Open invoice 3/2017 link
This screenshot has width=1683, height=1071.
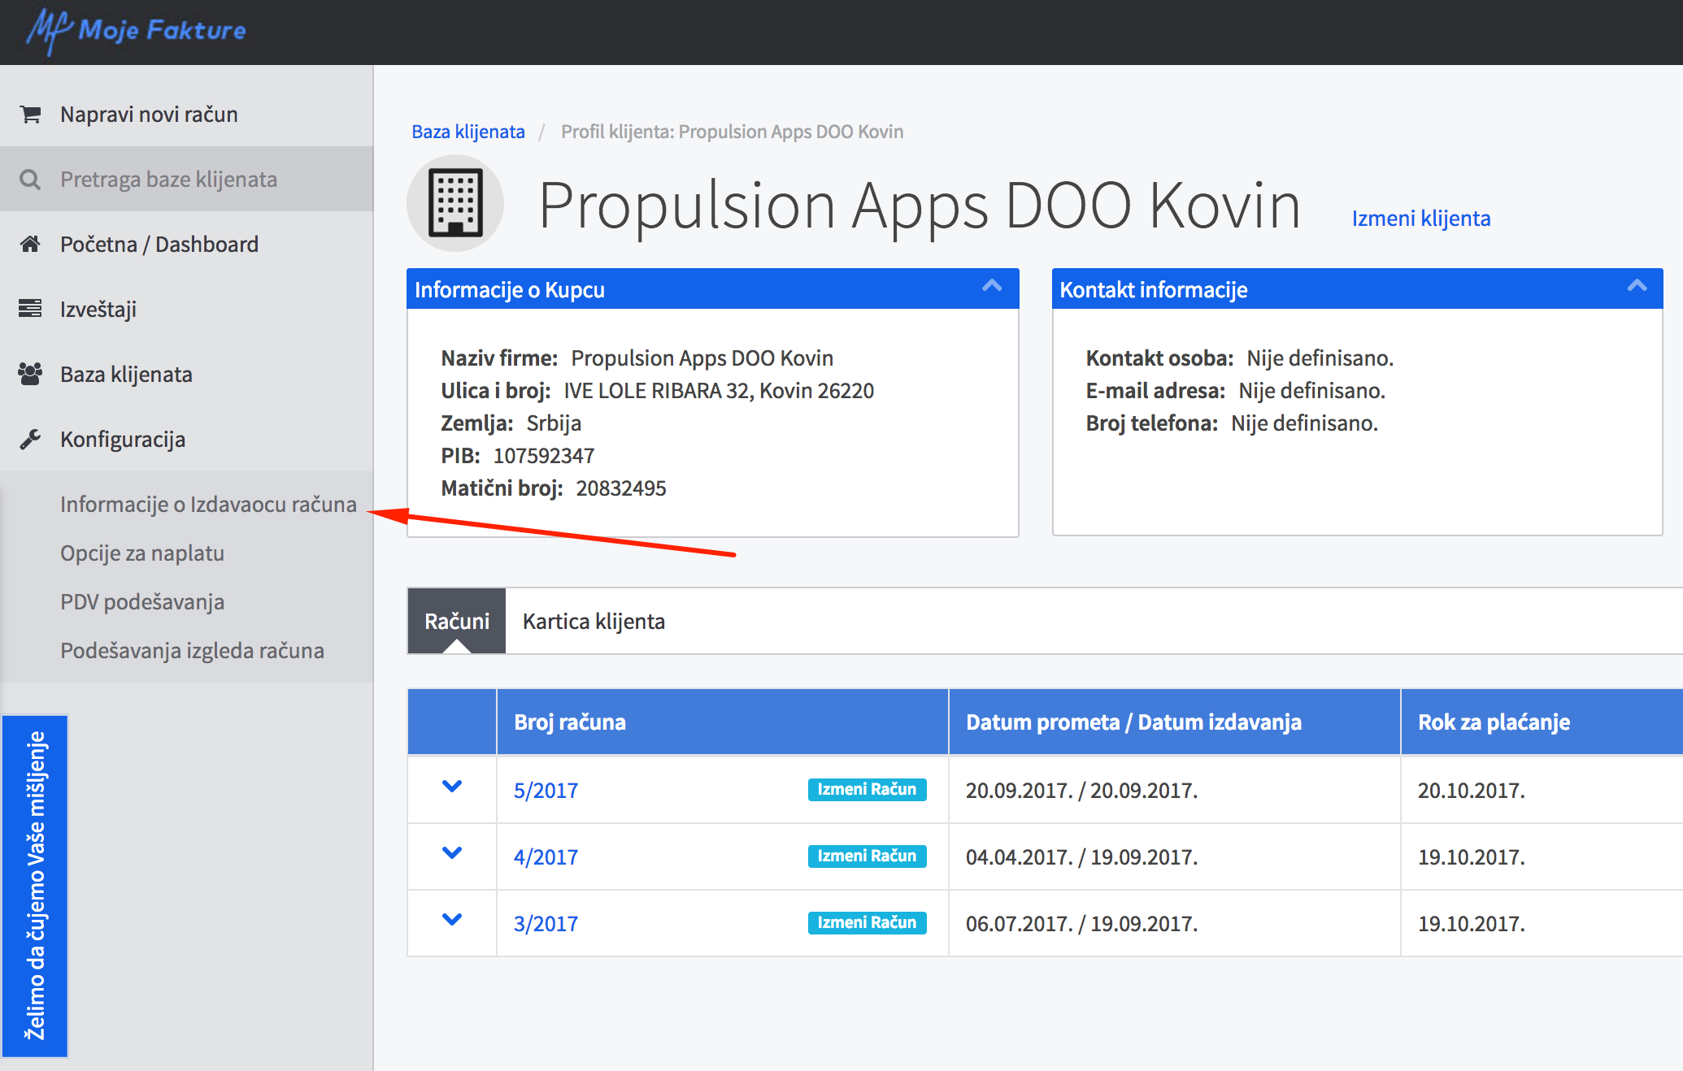(x=546, y=924)
